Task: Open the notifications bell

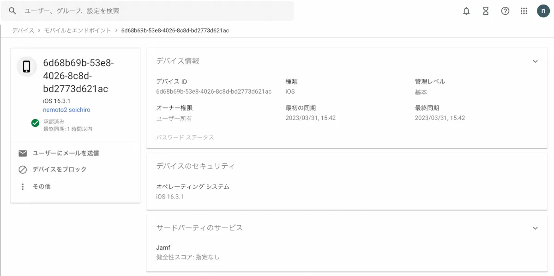Action: click(466, 11)
